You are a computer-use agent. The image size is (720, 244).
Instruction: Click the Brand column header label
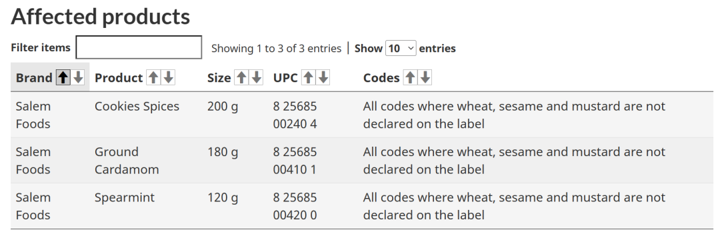click(34, 78)
